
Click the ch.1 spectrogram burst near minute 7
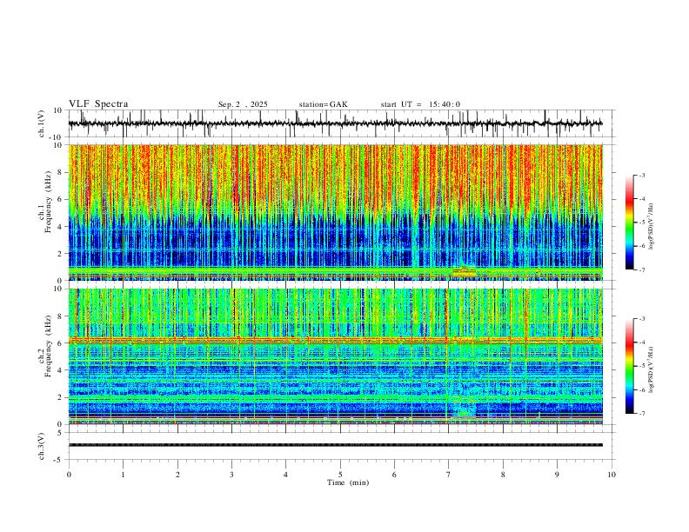(x=464, y=271)
